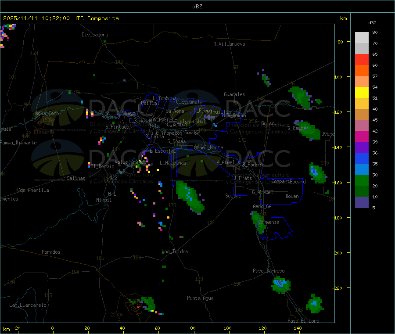Image resolution: width=395 pixels, height=334 pixels.
Task: Select the Carmensa label
Action: (x=269, y=222)
